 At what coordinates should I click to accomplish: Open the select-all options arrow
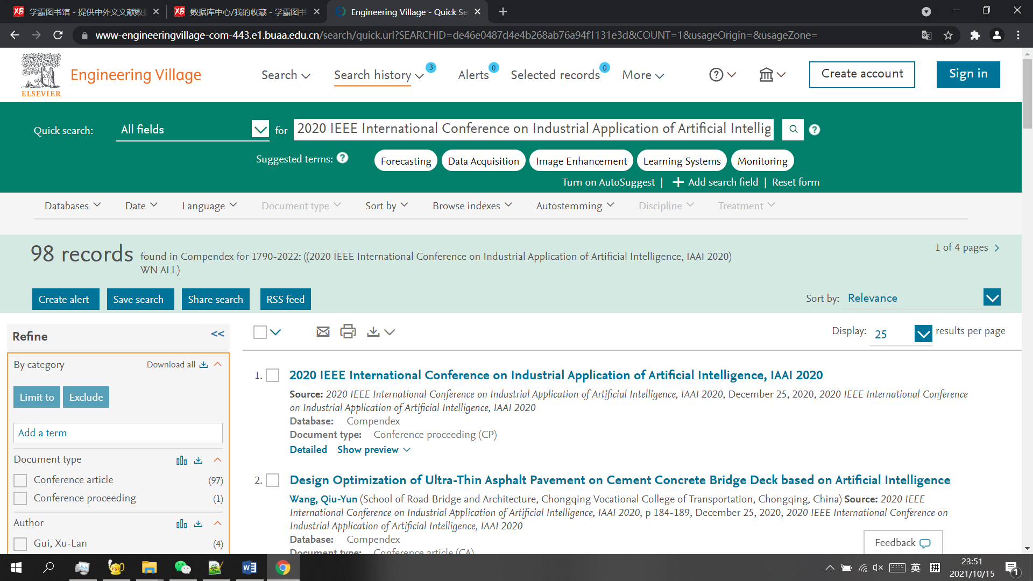click(x=275, y=332)
